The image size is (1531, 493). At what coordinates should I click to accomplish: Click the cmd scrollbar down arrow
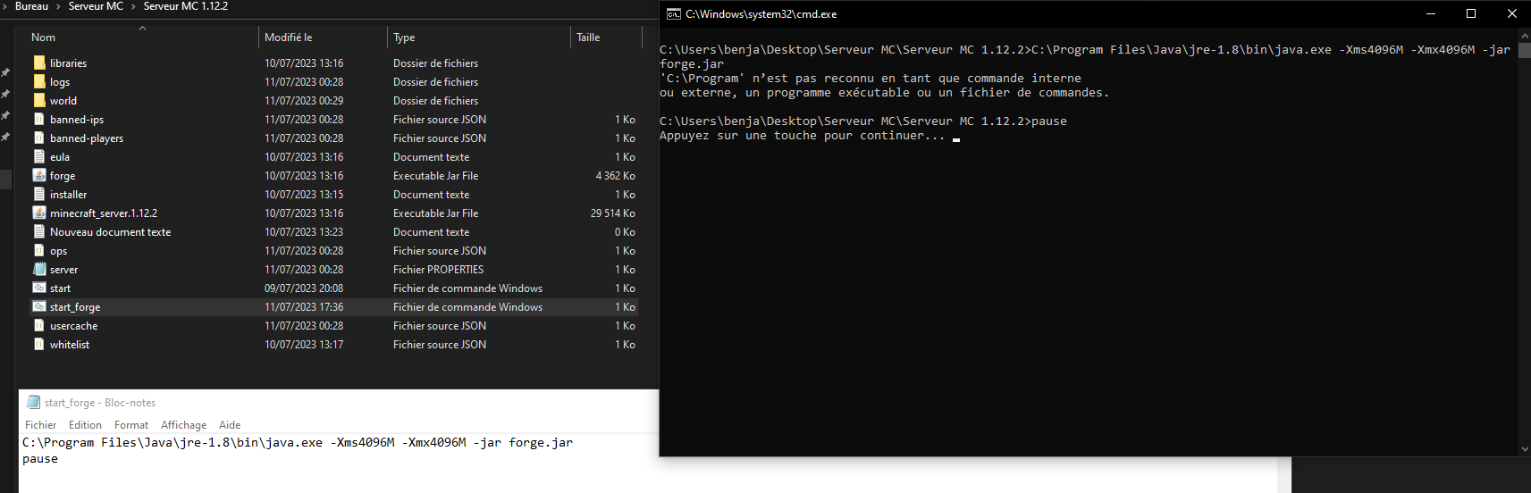tap(1524, 449)
